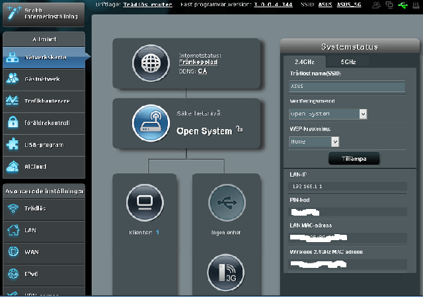Open the IPv6 settings icon
This screenshot has width=423, height=297.
click(13, 274)
